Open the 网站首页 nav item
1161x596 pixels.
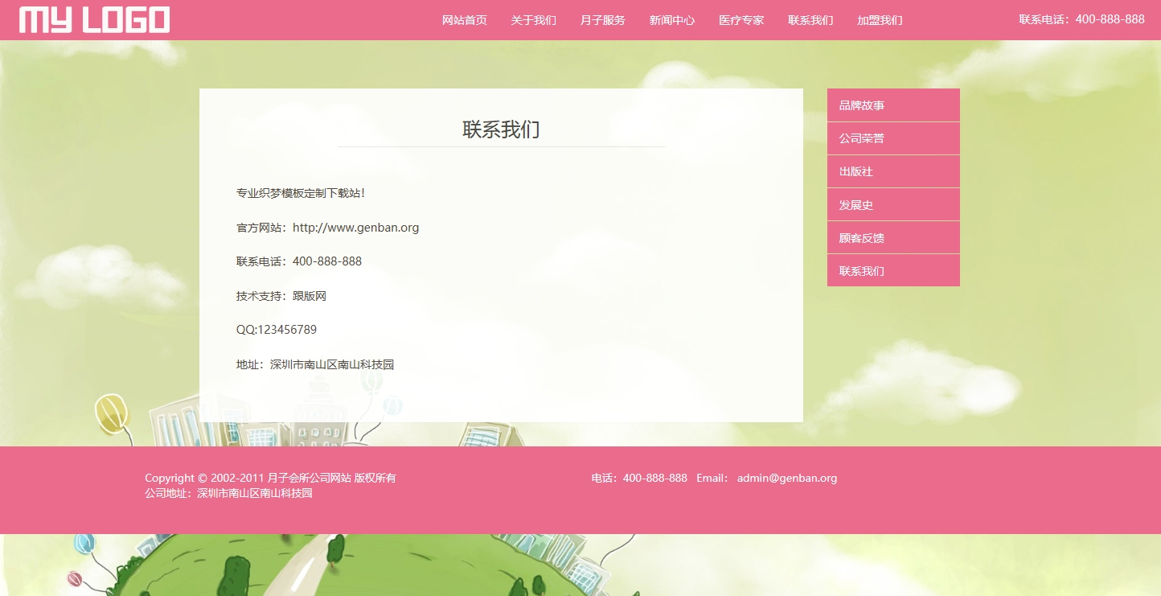click(x=465, y=20)
